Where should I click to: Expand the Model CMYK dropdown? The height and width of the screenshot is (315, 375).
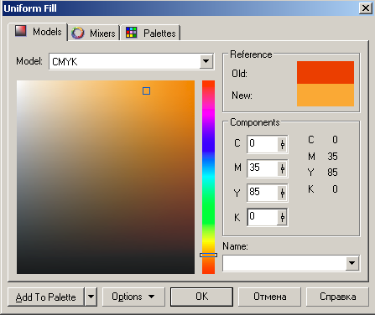pyautogui.click(x=206, y=61)
